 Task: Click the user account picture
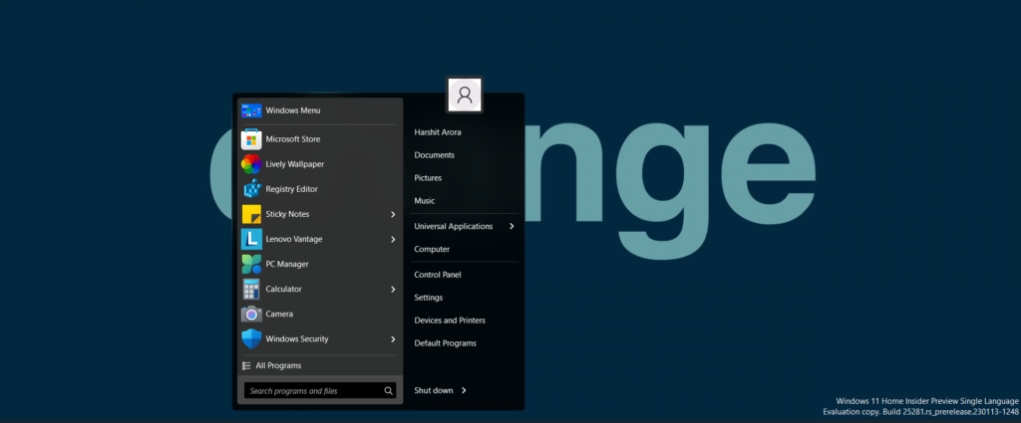[x=465, y=95]
